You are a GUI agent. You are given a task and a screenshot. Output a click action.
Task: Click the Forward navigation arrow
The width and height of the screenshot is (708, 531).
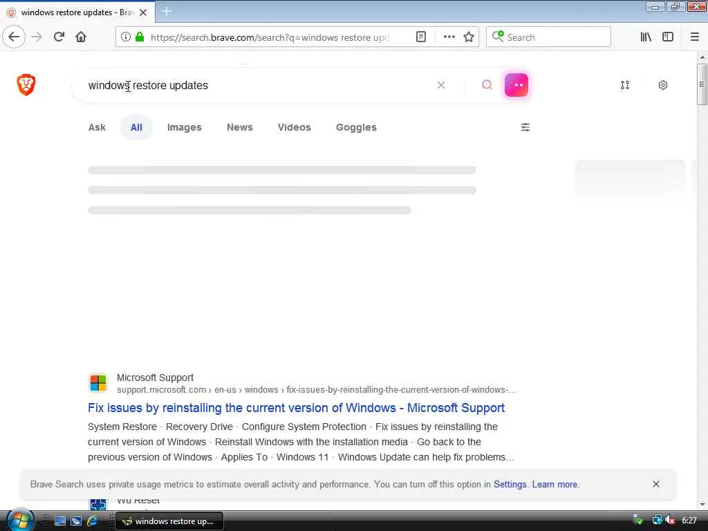pyautogui.click(x=37, y=37)
